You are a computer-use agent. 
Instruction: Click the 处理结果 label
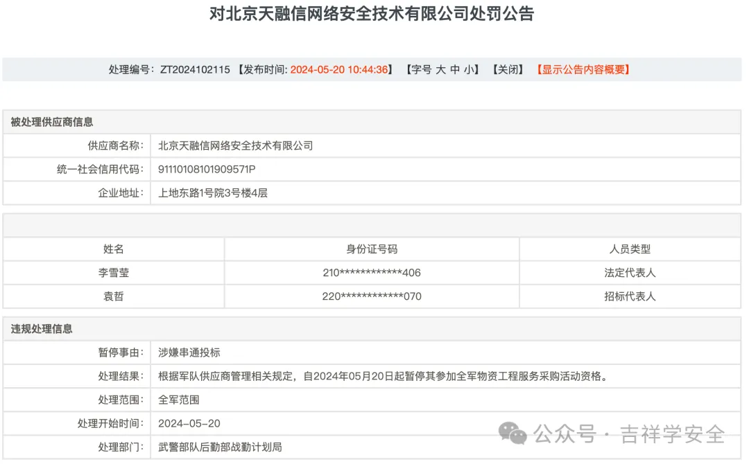click(x=121, y=376)
